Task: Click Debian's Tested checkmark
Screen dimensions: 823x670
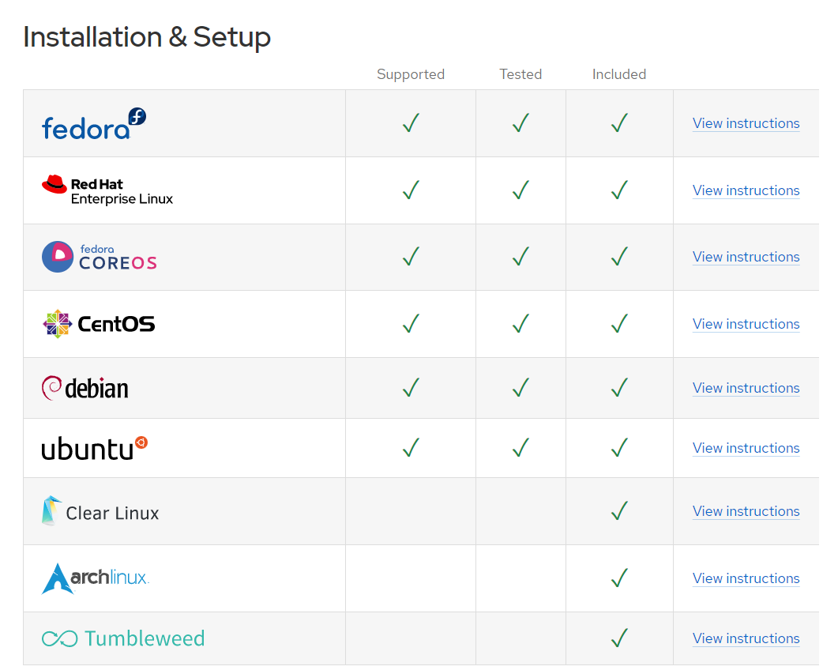Action: click(x=520, y=387)
